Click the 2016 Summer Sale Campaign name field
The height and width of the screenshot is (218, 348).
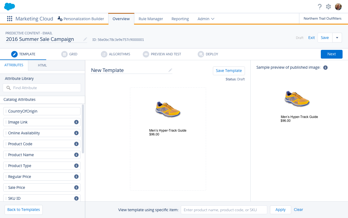[46, 39]
